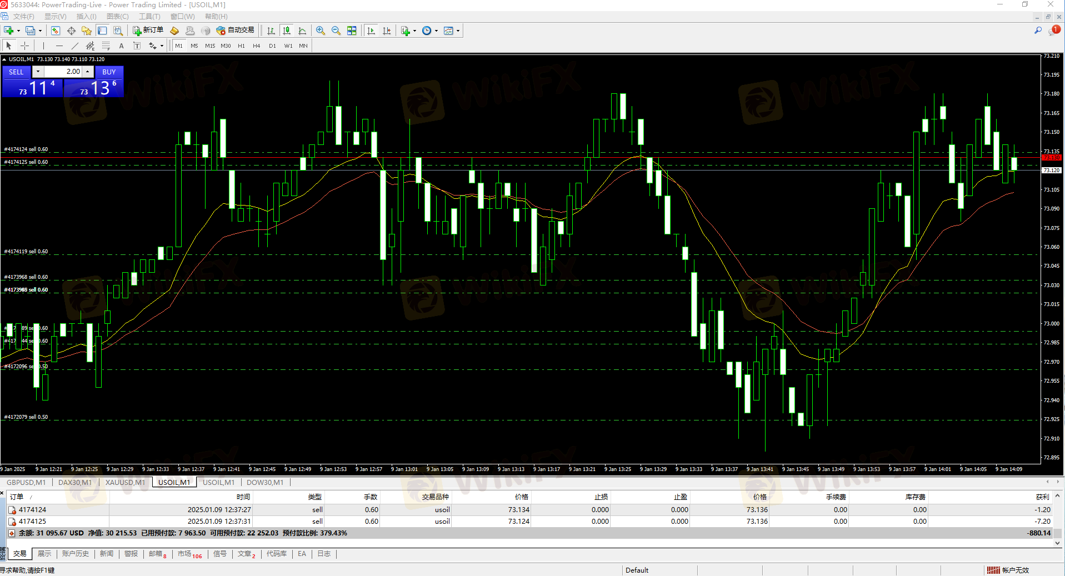The height and width of the screenshot is (576, 1065).
Task: Toggle the 自动交易 auto trading button
Action: pyautogui.click(x=236, y=31)
